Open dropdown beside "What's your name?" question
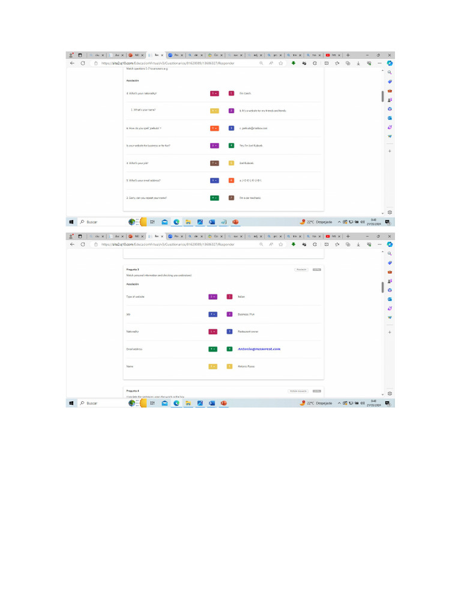461x615 pixels. coord(214,111)
